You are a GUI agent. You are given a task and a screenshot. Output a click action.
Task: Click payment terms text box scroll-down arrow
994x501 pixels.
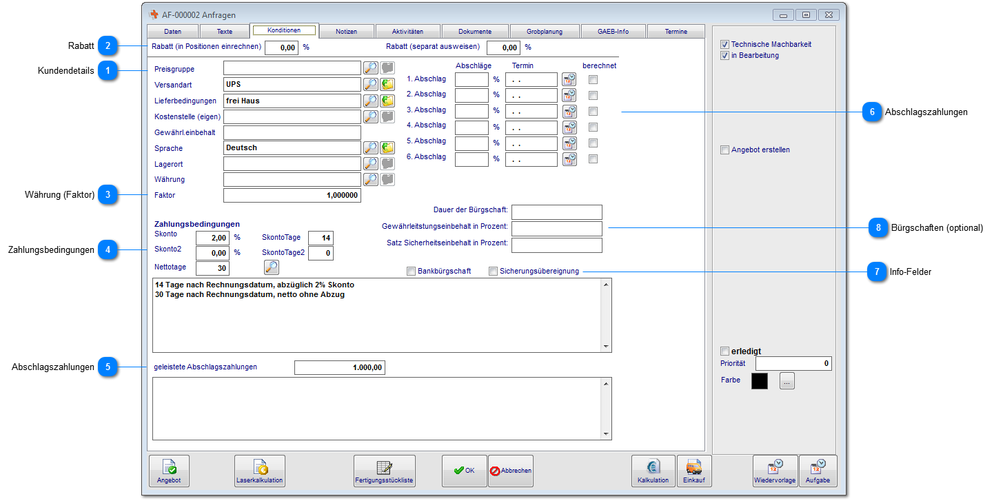(x=607, y=347)
